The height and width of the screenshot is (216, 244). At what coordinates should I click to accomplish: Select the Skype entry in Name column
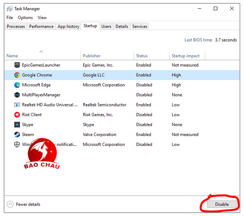pos(28,125)
